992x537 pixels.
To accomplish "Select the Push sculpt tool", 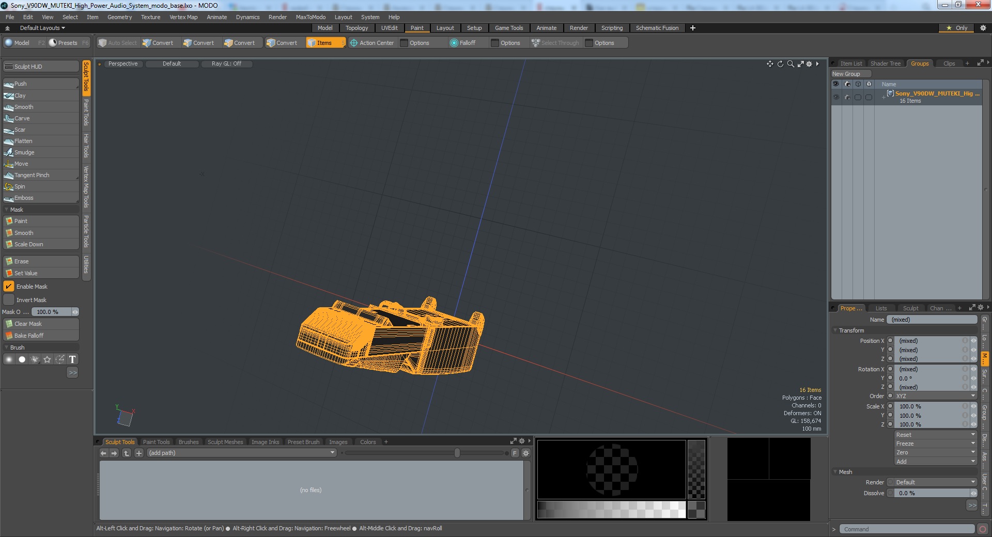I will click(x=40, y=84).
